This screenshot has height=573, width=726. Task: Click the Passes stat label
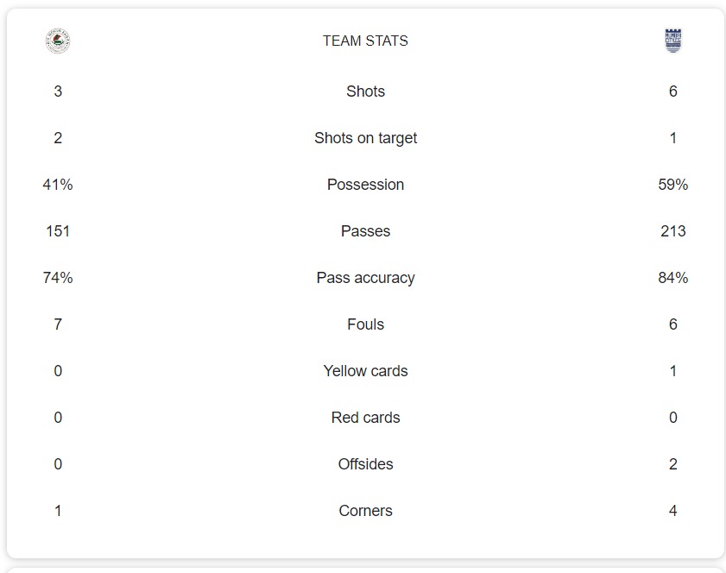(365, 231)
